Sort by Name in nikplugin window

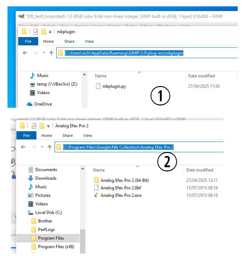click(101, 76)
